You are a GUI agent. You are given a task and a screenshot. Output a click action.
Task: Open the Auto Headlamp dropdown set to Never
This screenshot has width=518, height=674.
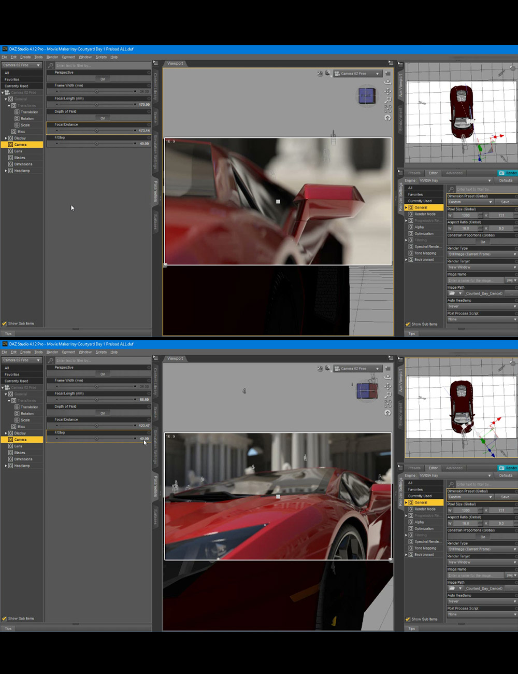(481, 306)
